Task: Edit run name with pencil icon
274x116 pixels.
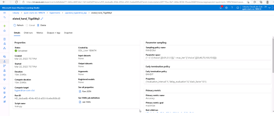Action: coord(42,19)
